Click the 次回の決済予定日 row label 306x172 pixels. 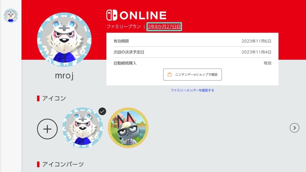pos(129,52)
